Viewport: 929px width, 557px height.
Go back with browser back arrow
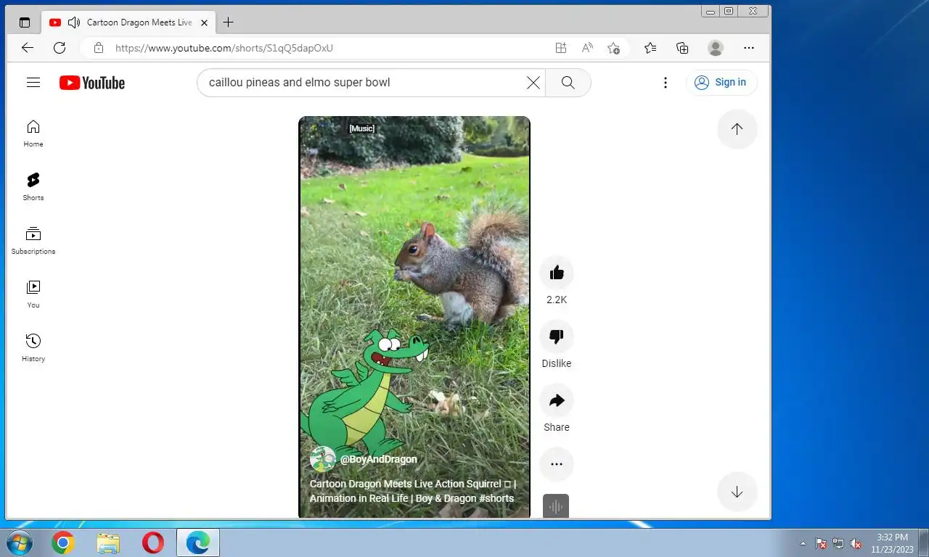pyautogui.click(x=28, y=48)
